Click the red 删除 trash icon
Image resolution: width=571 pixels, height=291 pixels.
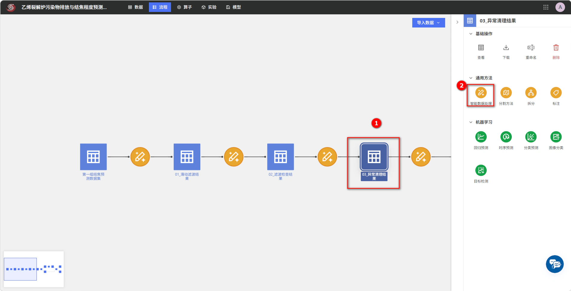click(556, 48)
